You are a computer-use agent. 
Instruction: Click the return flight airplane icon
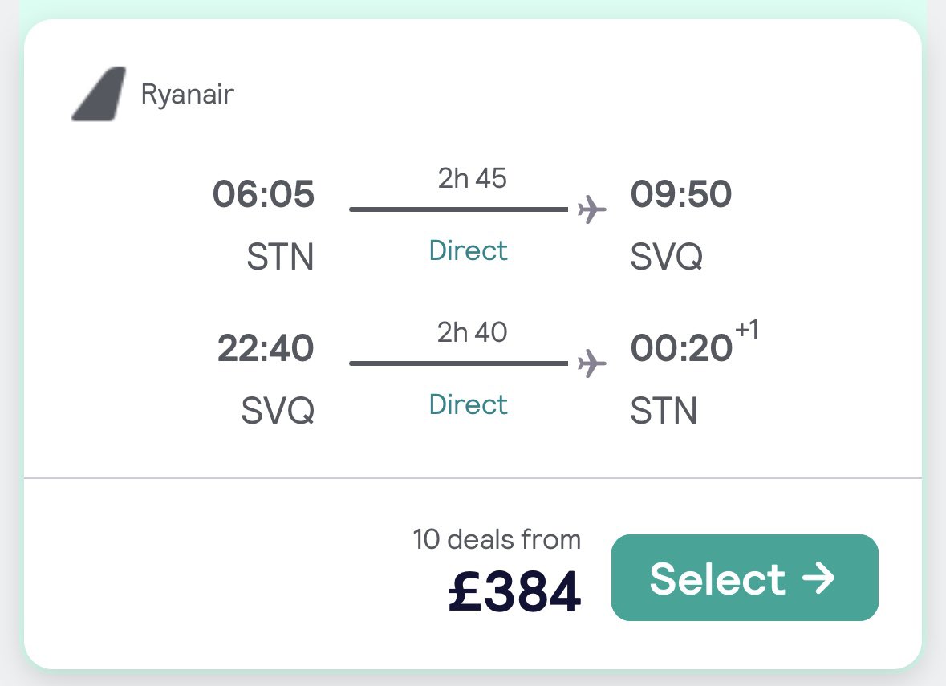(592, 363)
